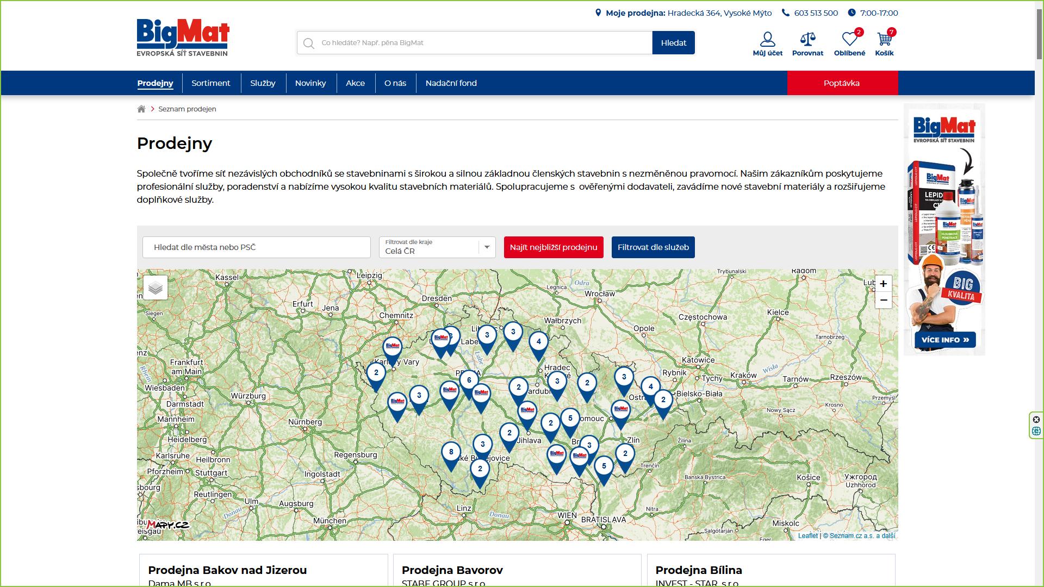Screen dimensions: 1044x587
Task: Click the globe widget icon at right edge
Action: (1036, 432)
